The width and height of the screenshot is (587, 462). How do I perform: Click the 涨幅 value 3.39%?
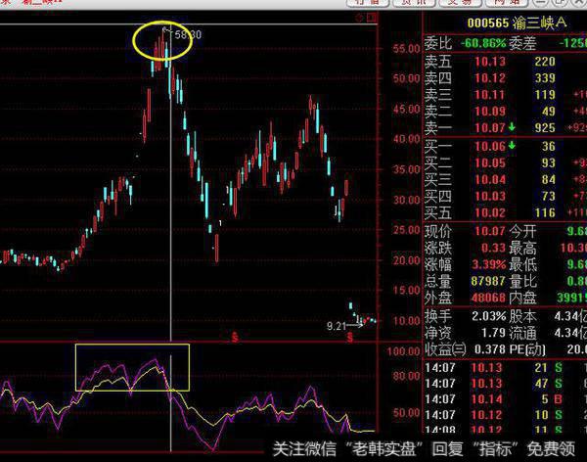(488, 264)
